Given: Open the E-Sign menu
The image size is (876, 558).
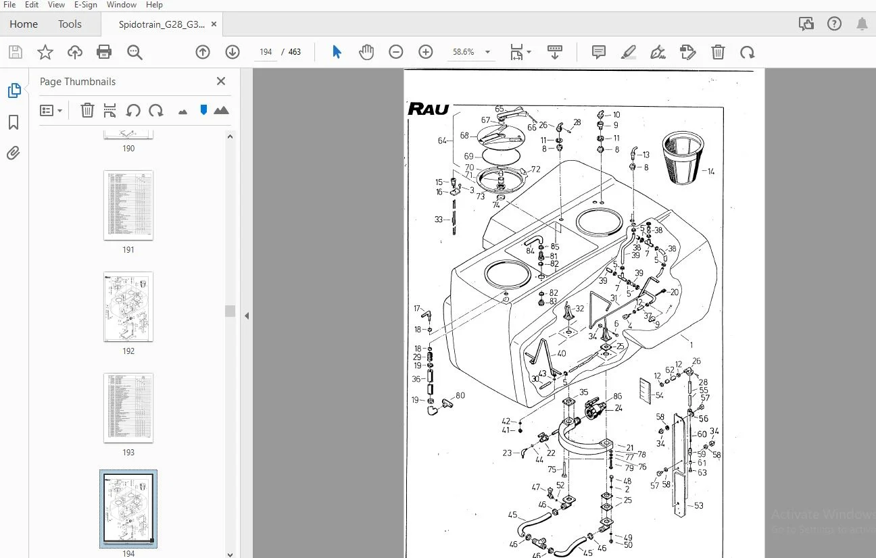Looking at the screenshot, I should pyautogui.click(x=87, y=5).
